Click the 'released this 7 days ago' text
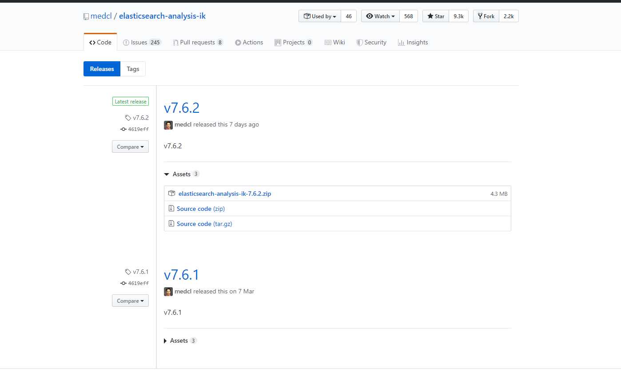 coord(226,124)
